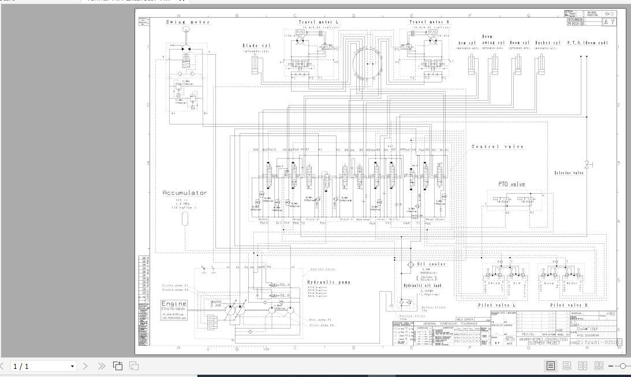631x377 pixels.
Task: Click the "Travel motor L" label
Action: point(318,22)
